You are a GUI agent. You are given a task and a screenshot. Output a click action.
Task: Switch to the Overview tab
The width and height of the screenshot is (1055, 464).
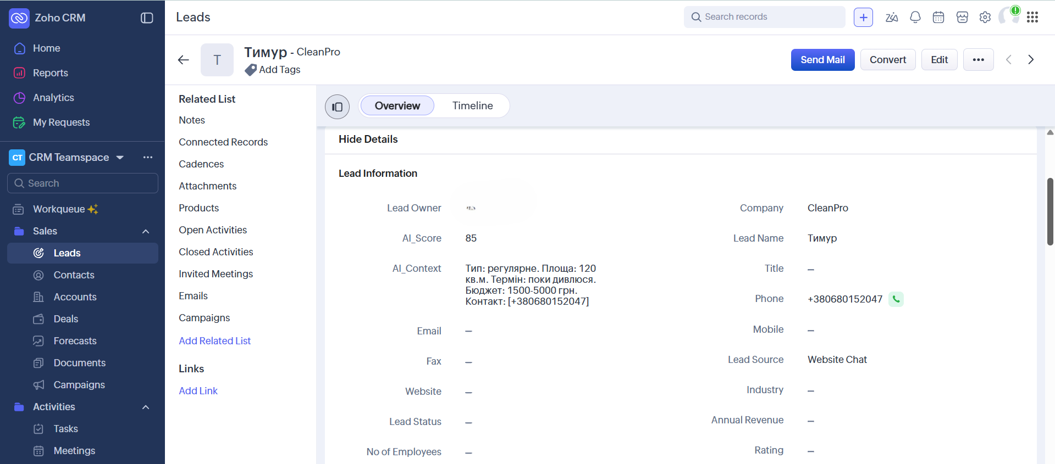(397, 105)
